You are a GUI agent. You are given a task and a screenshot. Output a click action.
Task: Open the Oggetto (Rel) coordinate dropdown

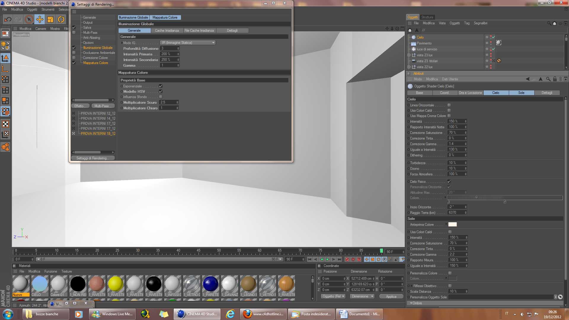tap(333, 296)
